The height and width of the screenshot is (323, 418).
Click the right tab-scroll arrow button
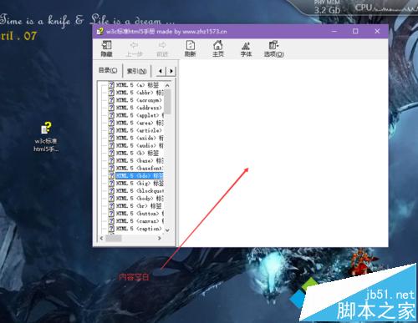tap(171, 71)
